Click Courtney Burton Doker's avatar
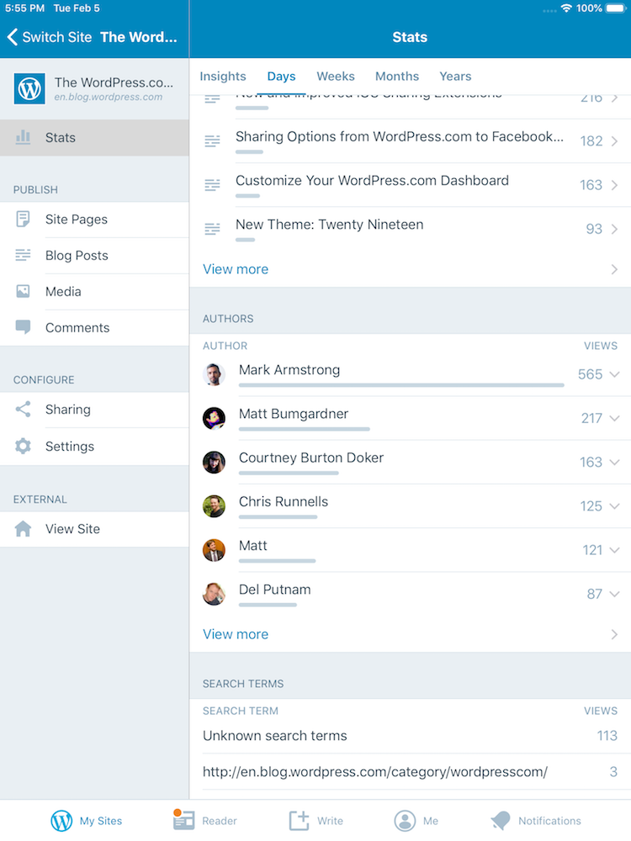Image resolution: width=631 pixels, height=841 pixels. click(x=214, y=462)
